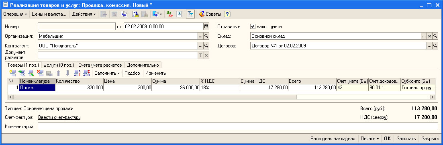Screen dimensions: 443x145
Task: Choose Контрагент via the ellipsis button
Action: (x=200, y=45)
